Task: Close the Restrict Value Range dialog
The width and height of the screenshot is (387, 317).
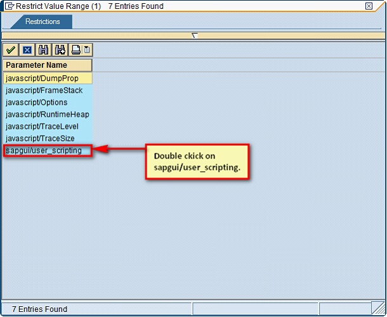Action: [x=369, y=6]
